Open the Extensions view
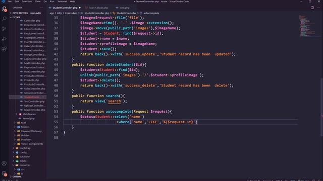The height and width of the screenshot is (181, 323). (4, 49)
